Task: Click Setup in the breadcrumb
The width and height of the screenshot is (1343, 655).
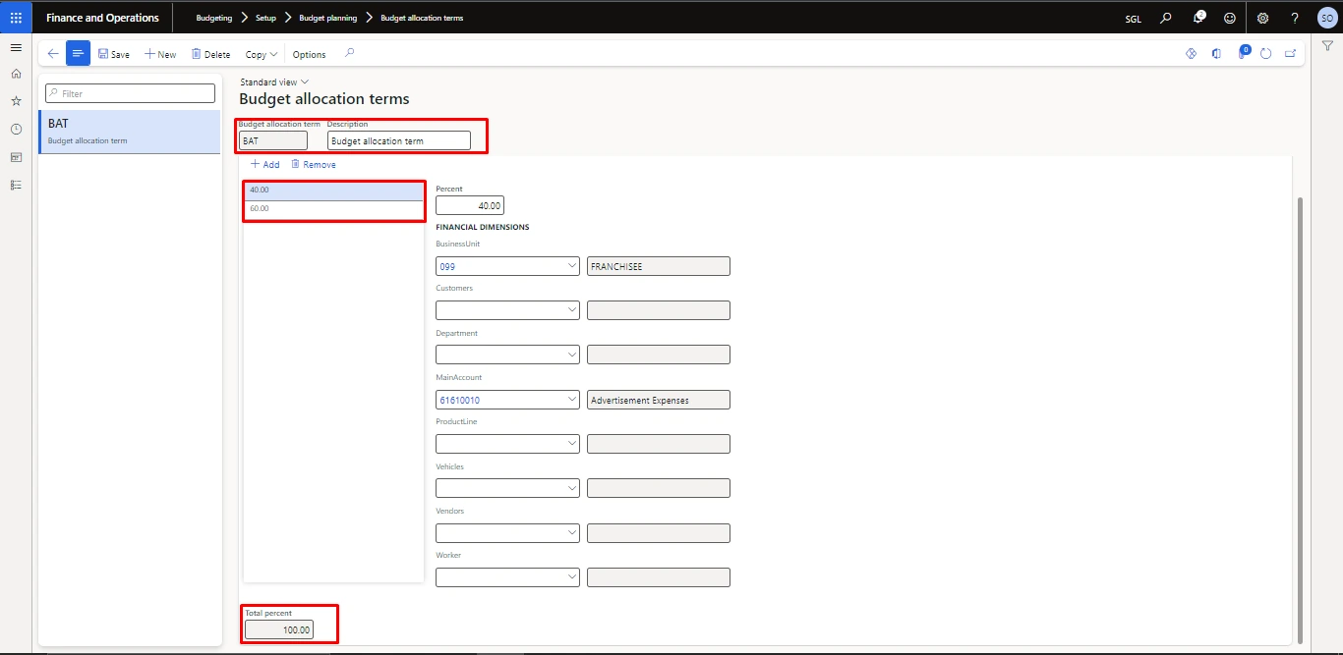Action: tap(265, 18)
